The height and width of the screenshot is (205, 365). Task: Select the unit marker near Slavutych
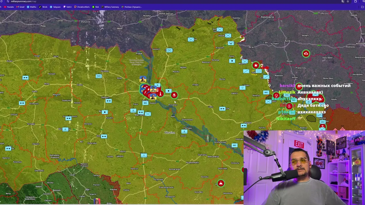169,50
